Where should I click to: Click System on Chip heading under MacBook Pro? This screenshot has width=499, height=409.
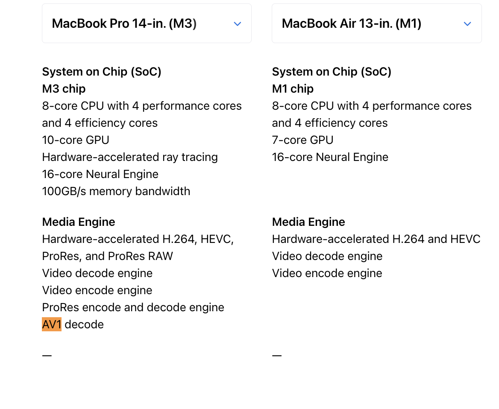point(102,72)
